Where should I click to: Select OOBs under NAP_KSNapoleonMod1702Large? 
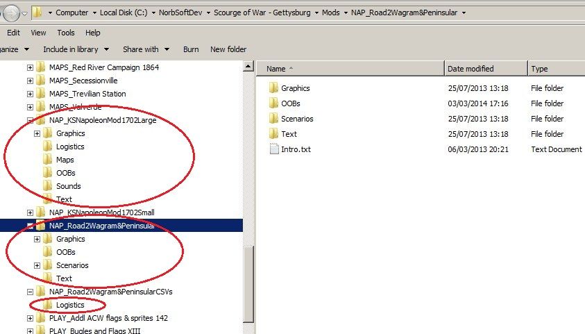tap(66, 173)
